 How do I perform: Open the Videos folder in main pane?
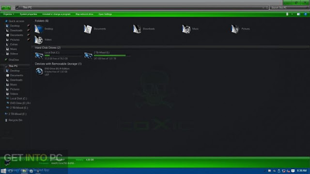coord(43,40)
